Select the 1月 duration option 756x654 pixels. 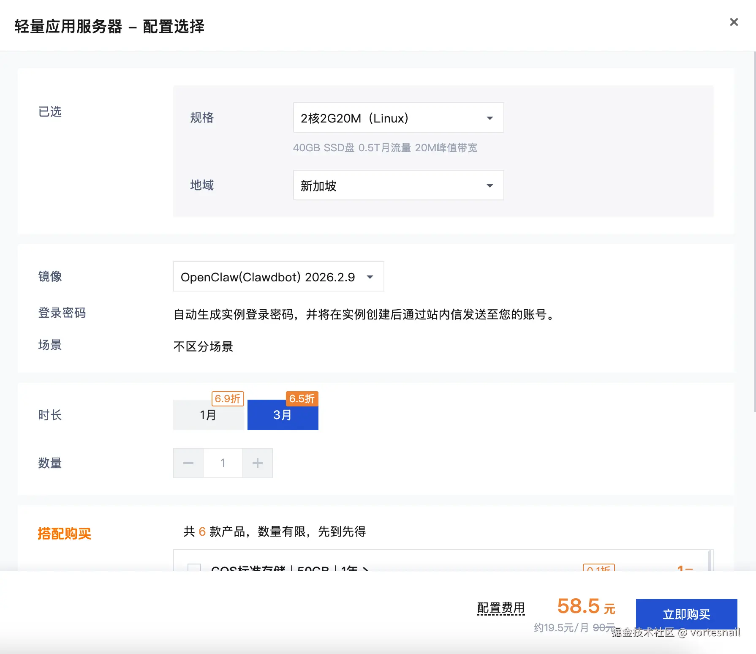coord(209,415)
